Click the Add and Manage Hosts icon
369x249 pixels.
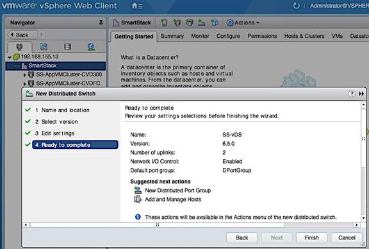point(138,199)
